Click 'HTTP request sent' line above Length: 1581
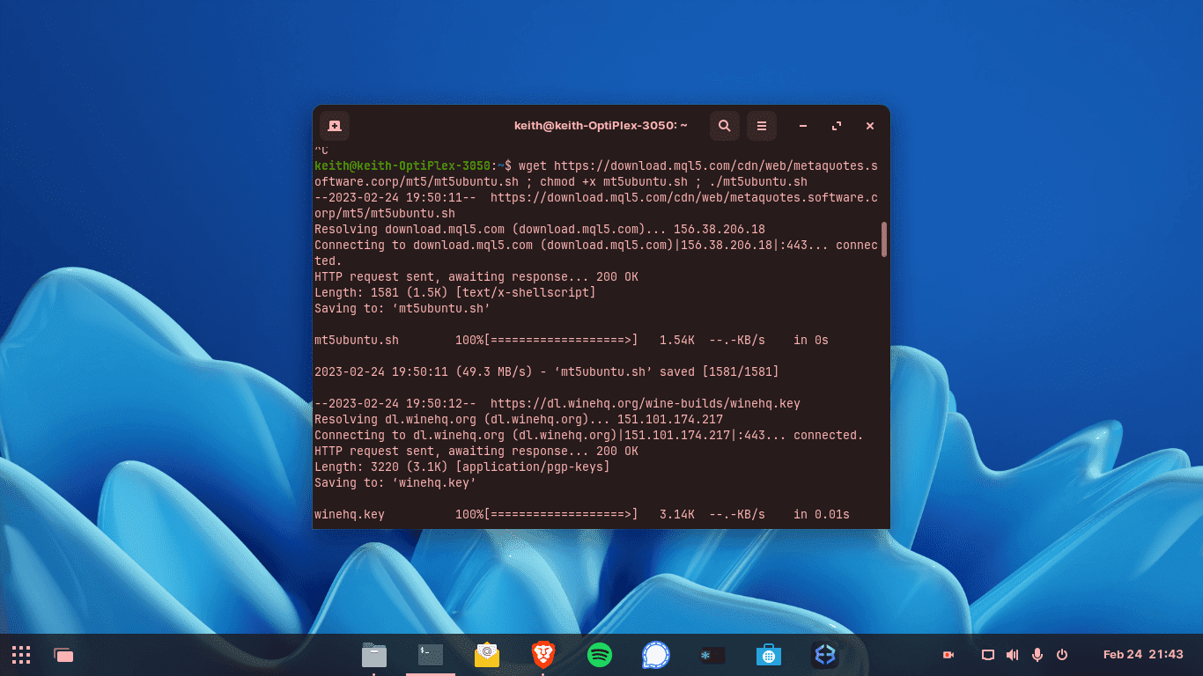The image size is (1203, 676). [476, 276]
